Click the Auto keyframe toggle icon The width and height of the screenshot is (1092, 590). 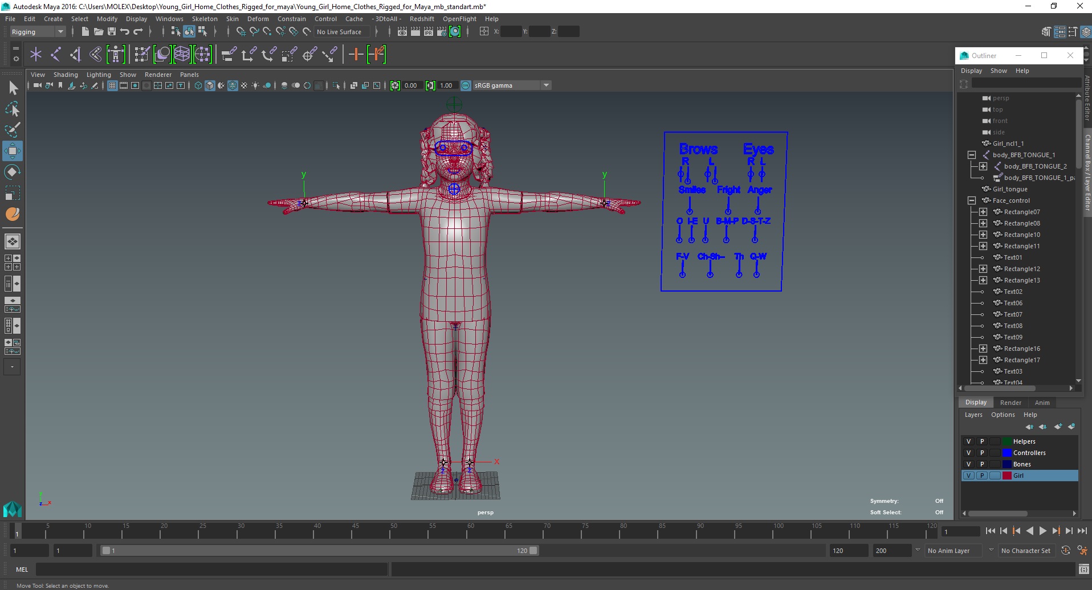[x=1066, y=551]
